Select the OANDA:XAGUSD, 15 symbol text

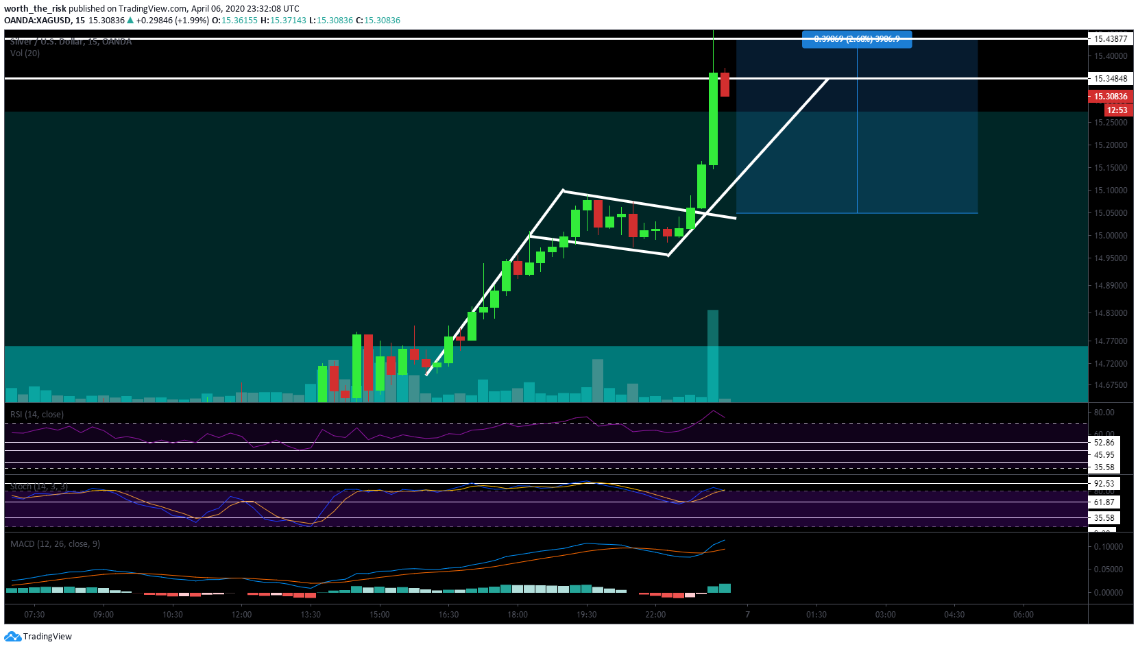[45, 21]
